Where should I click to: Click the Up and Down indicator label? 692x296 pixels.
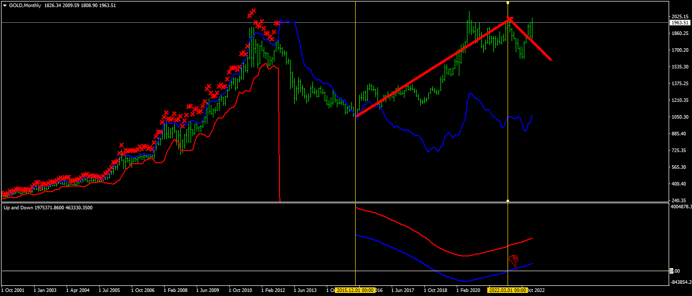18,207
